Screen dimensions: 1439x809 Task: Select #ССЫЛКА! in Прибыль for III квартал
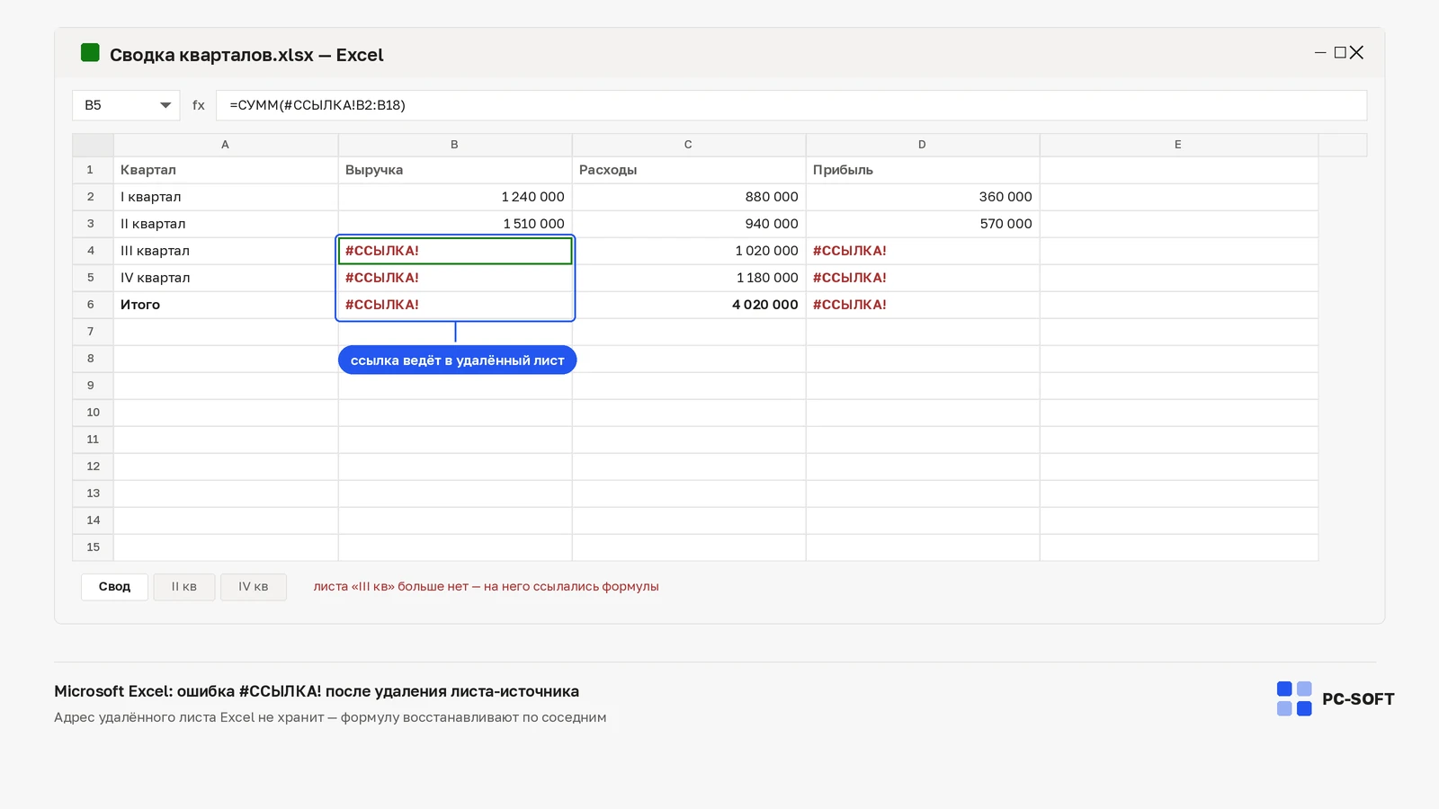[923, 251]
